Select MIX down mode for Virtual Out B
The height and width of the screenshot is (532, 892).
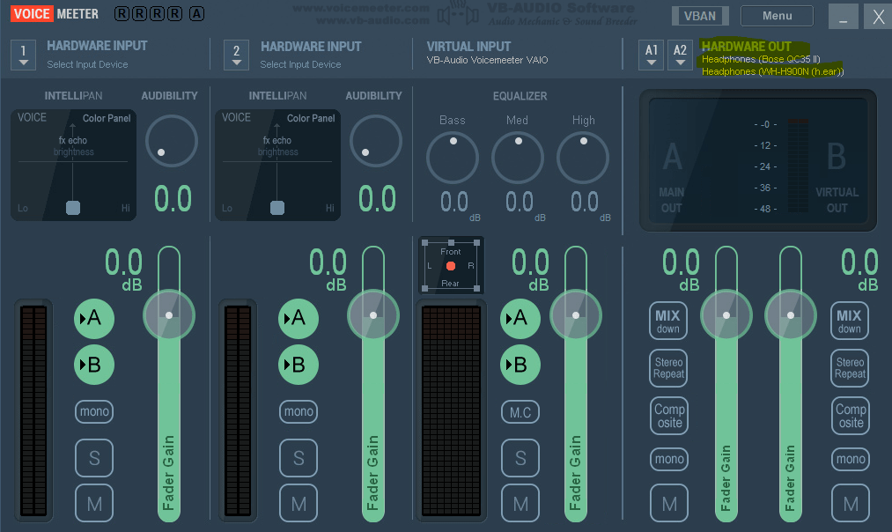850,321
